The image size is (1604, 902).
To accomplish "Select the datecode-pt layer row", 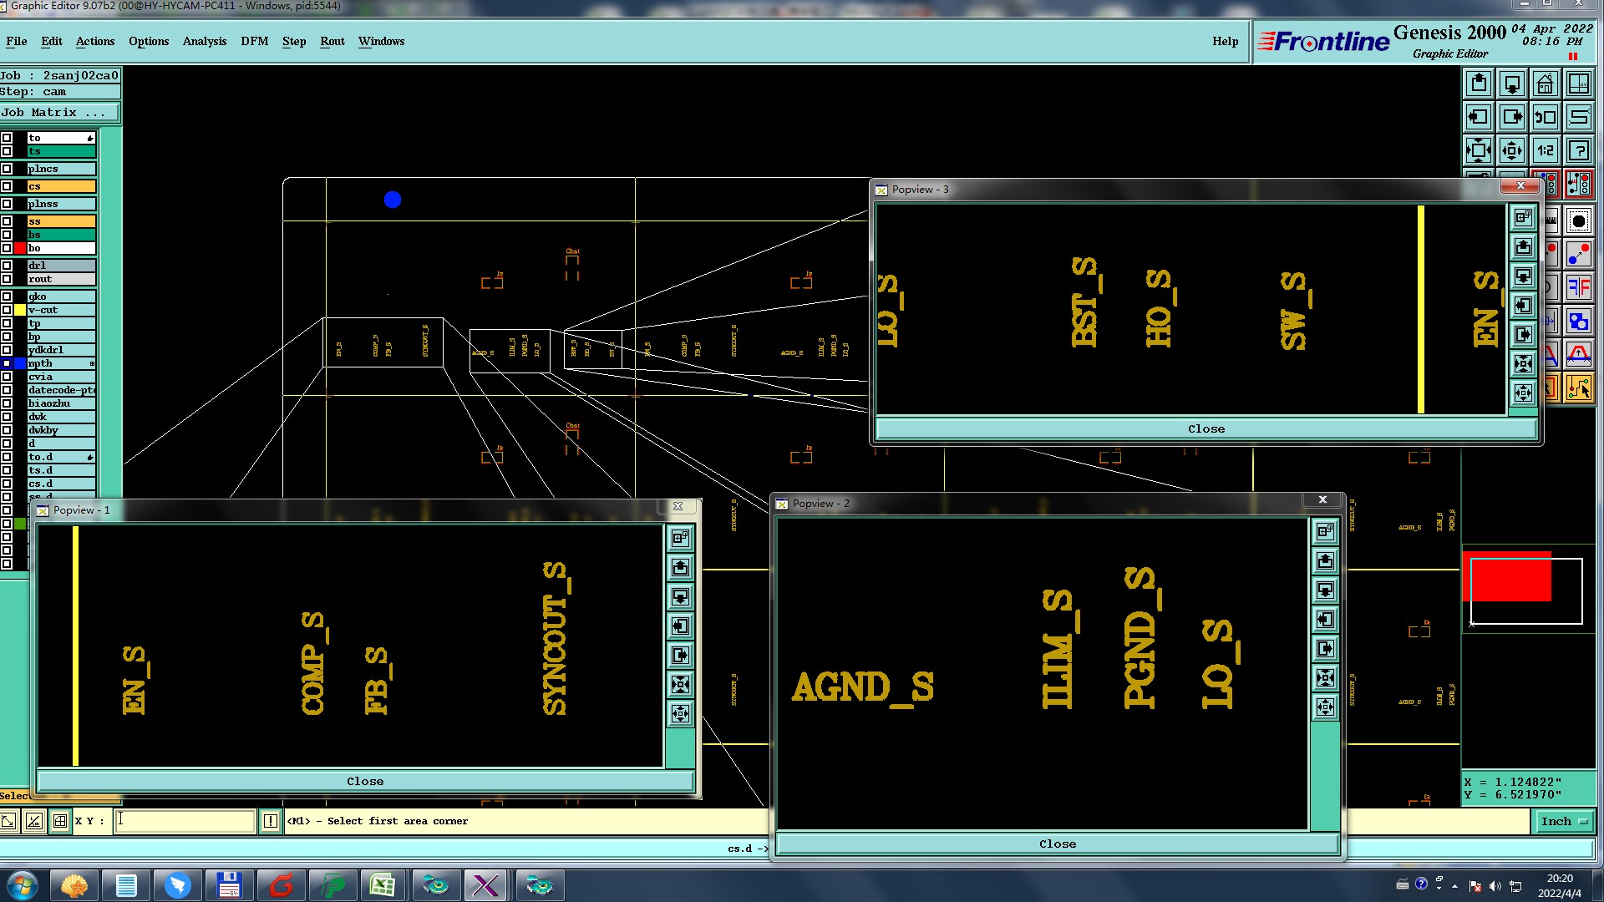I will coord(61,390).
